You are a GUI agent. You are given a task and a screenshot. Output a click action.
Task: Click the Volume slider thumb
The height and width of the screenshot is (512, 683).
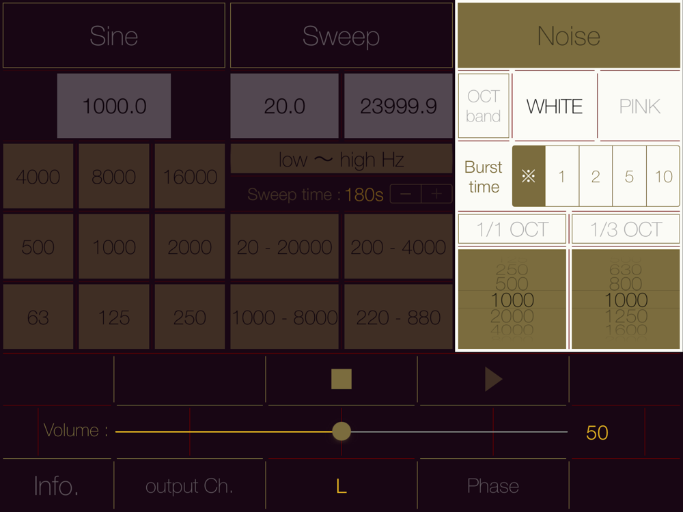[341, 431]
